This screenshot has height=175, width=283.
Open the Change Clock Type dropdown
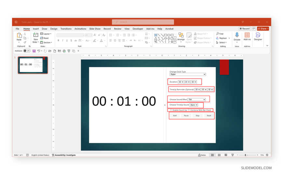188,74
